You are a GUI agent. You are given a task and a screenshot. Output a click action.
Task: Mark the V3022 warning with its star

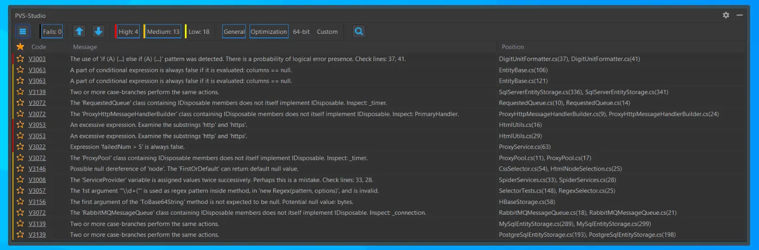(20, 147)
